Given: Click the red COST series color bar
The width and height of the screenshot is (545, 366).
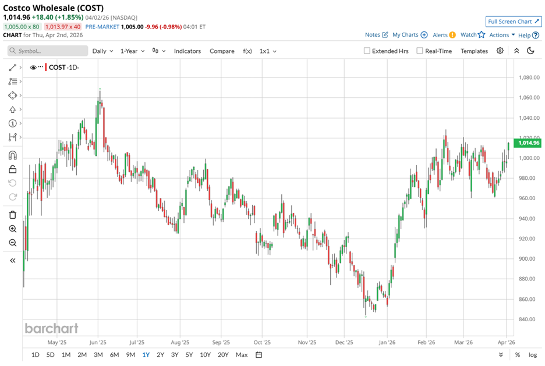Looking at the screenshot, I should 45,67.
